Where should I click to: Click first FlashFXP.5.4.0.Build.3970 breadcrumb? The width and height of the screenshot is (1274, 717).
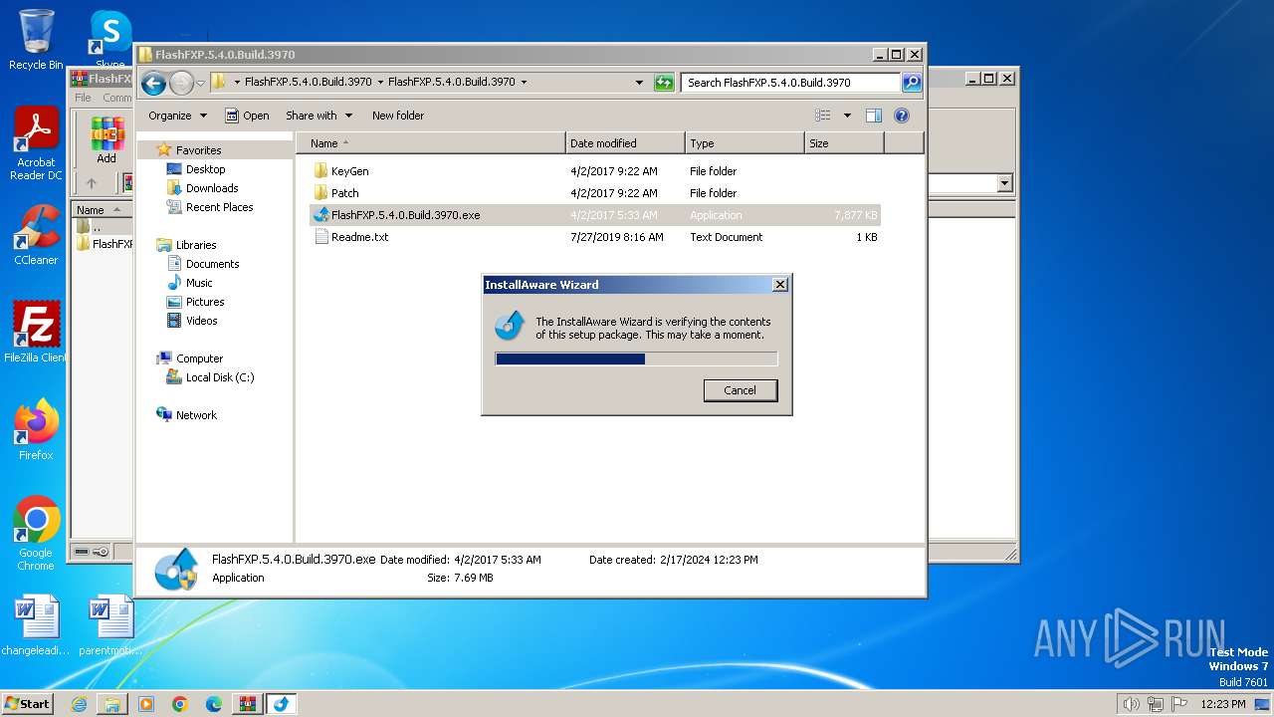[308, 83]
